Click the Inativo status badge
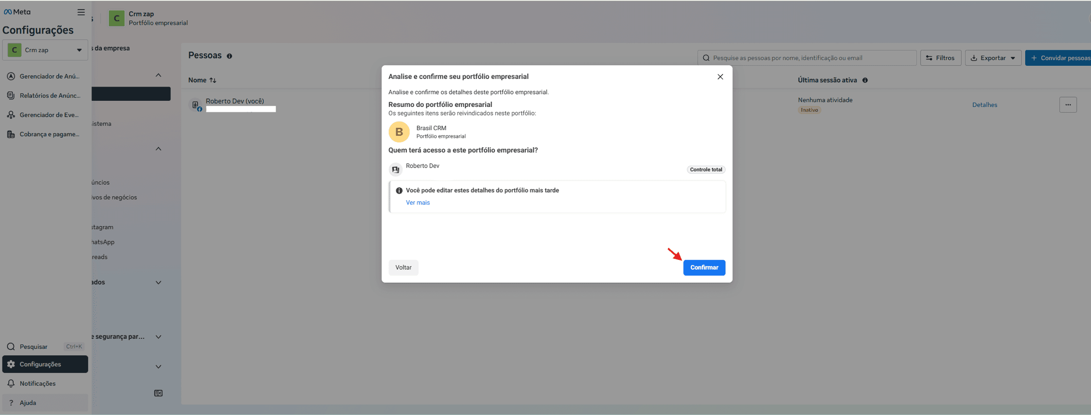This screenshot has height=415, width=1091. point(809,110)
